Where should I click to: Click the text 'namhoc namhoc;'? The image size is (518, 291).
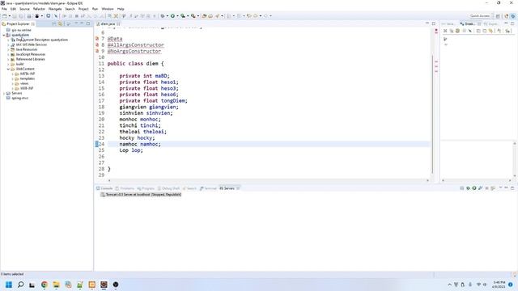click(140, 144)
